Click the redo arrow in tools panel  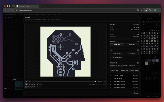(159, 24)
